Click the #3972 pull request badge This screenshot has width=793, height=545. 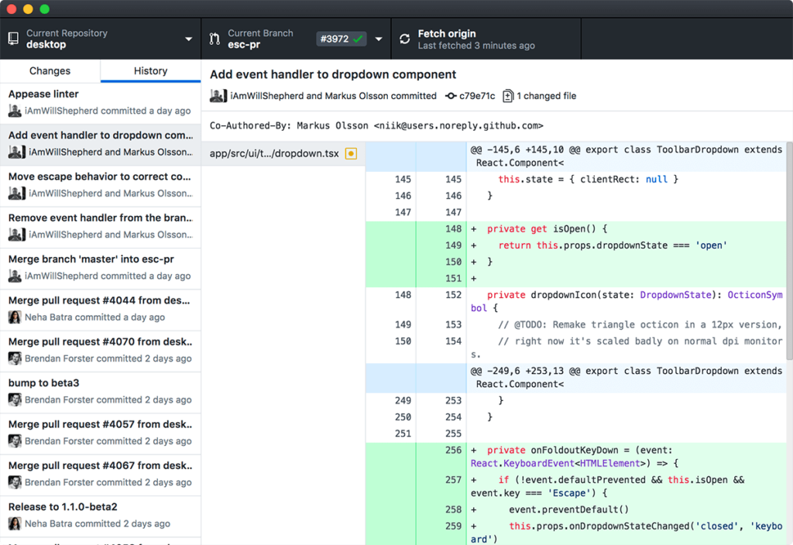(342, 39)
